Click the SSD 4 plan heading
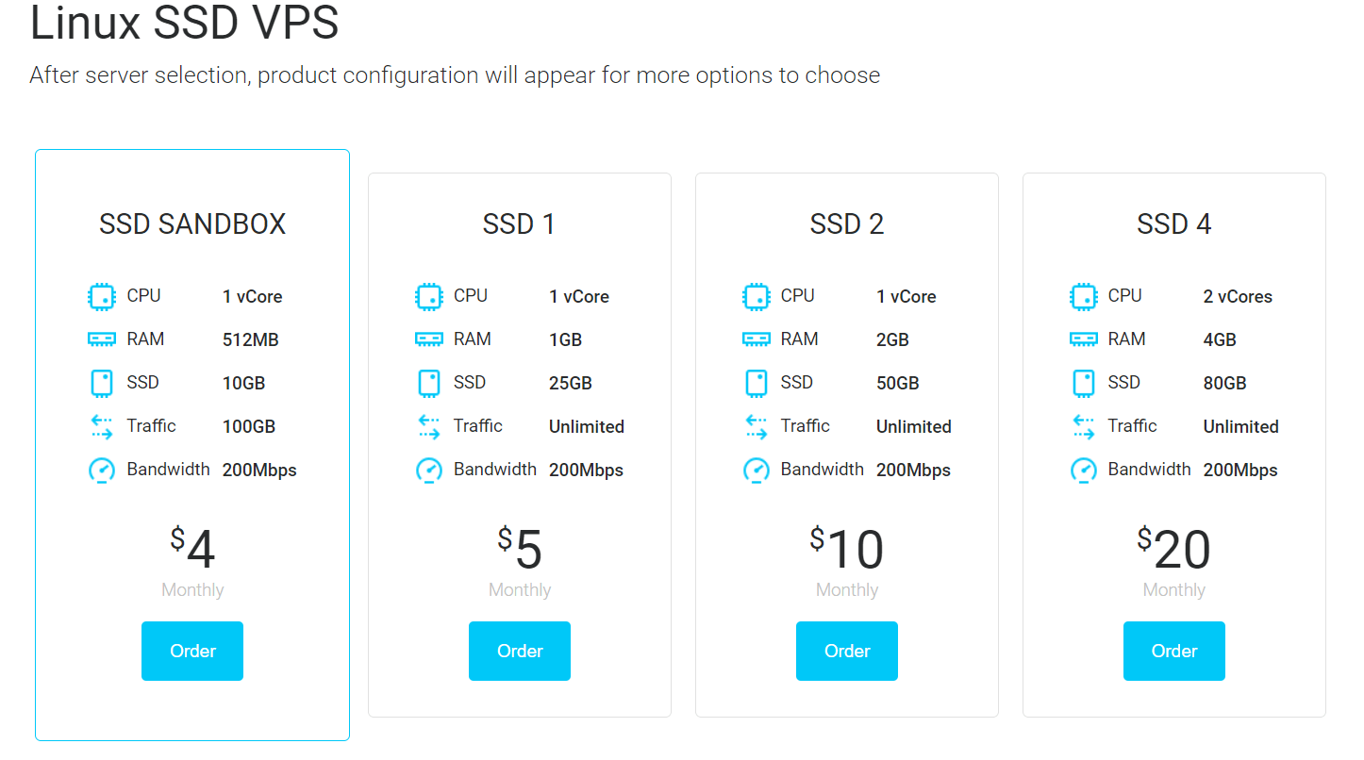 (x=1174, y=224)
